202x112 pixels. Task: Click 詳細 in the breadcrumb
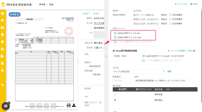(x=51, y=5)
